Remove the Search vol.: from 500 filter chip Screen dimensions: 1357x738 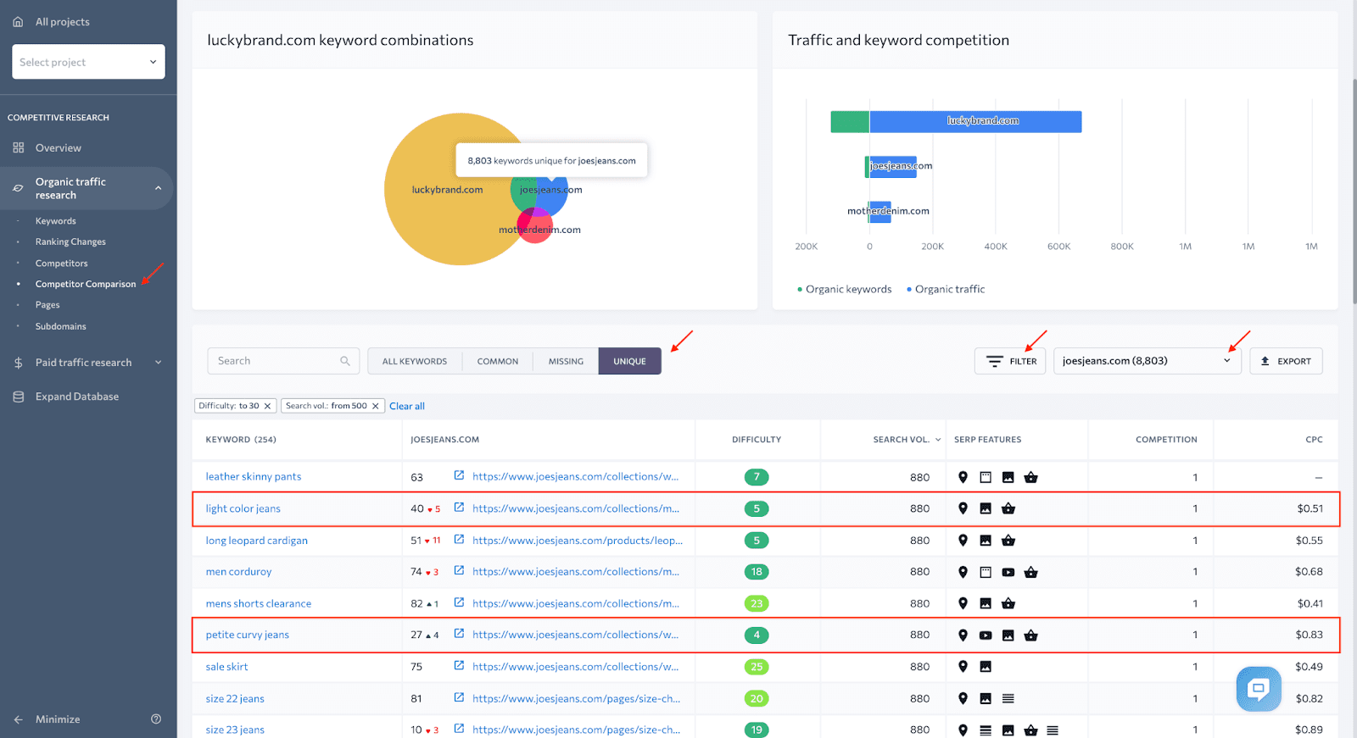tap(376, 406)
